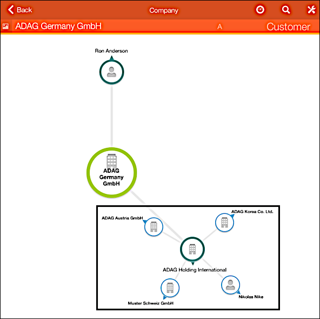320x319 pixels.
Task: Click the ADAG Holding International label
Action: [x=195, y=270]
